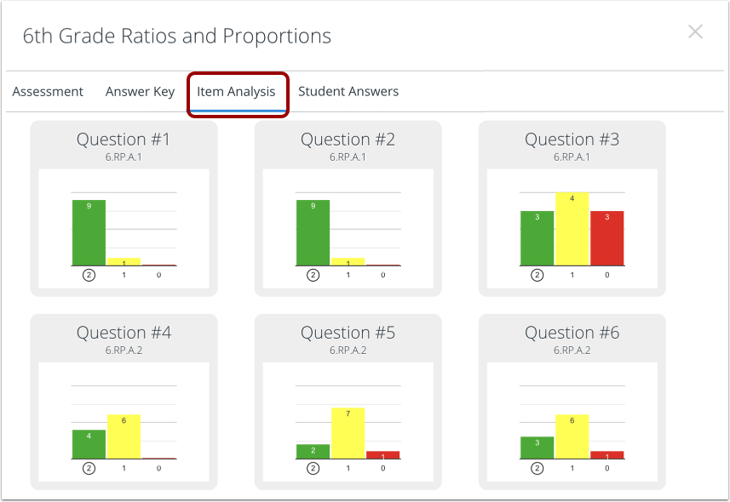
Task: Click the red bar labeled 1 under Question #5
Action: tap(382, 457)
